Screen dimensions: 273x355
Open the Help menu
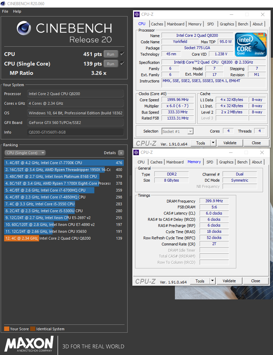point(17,11)
